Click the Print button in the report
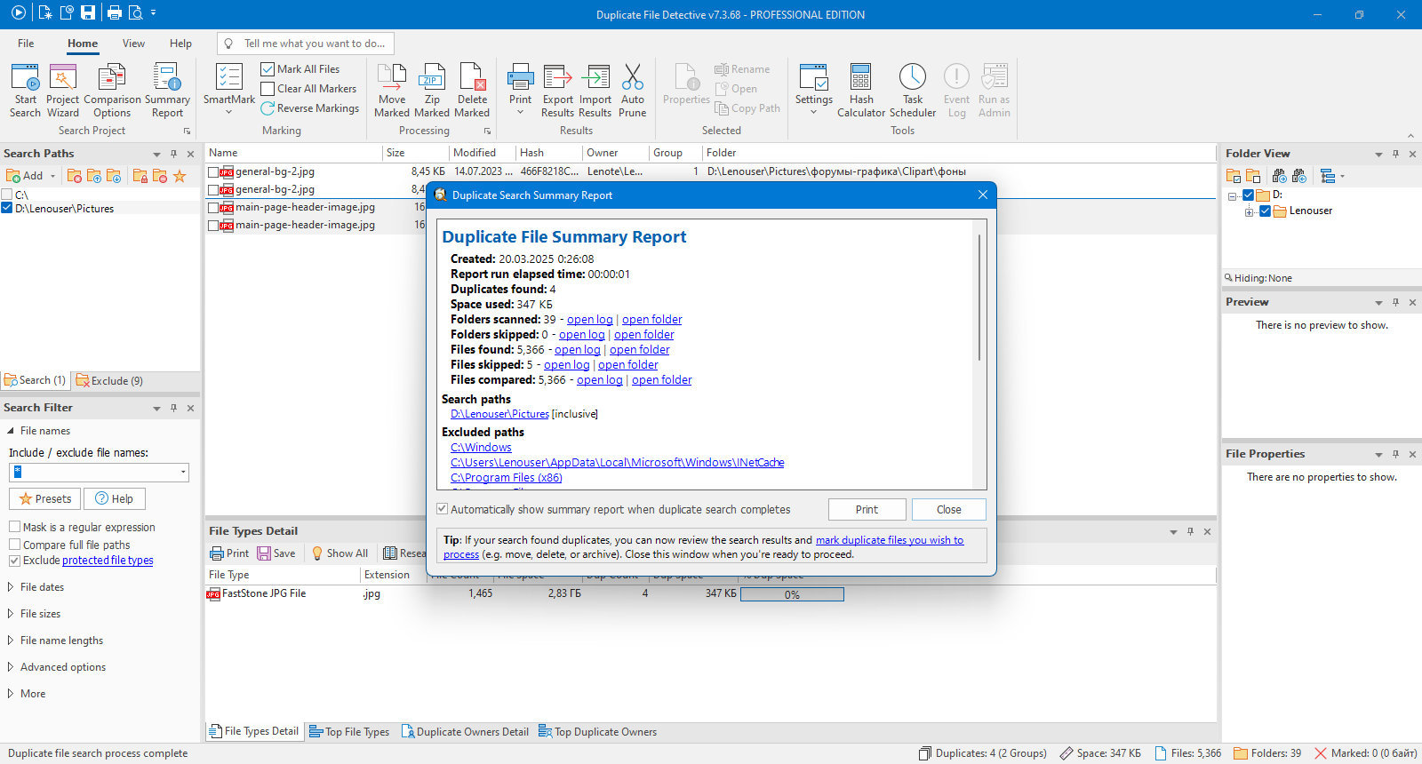Viewport: 1422px width, 764px height. coord(867,509)
